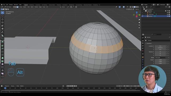Open the viewport Options dropdown

(138, 9)
